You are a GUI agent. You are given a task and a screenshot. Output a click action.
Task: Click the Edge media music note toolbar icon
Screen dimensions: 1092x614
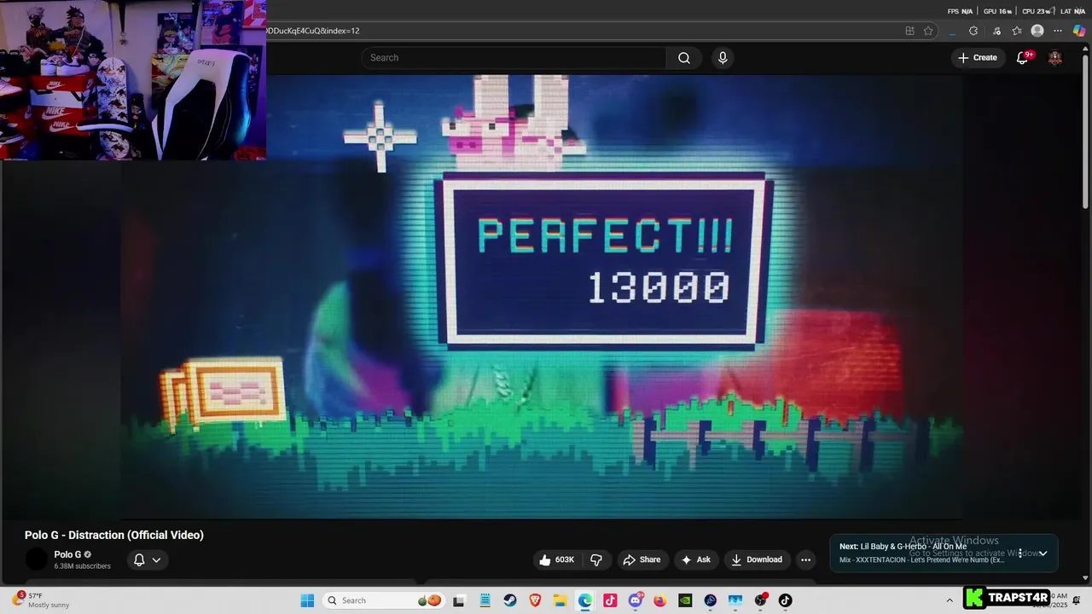[x=996, y=31]
